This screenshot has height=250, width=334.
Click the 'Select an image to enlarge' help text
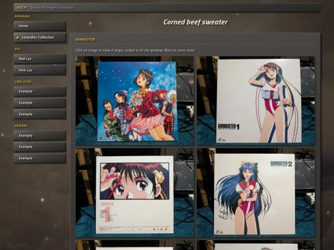tap(52, 8)
